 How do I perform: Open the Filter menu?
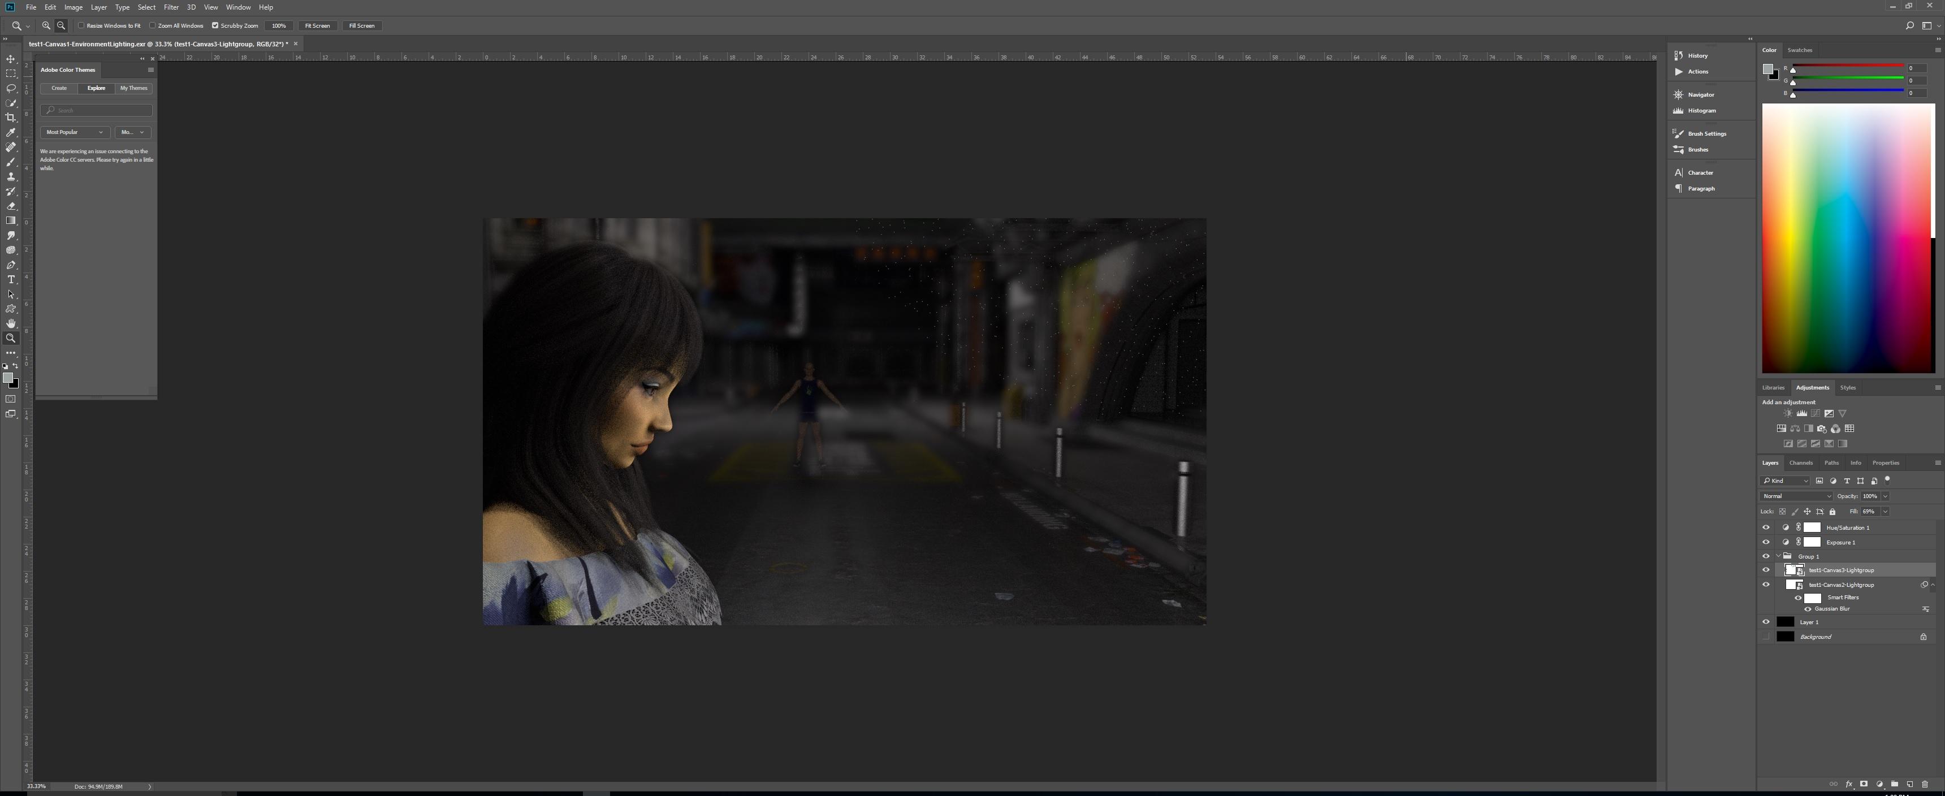pyautogui.click(x=171, y=7)
